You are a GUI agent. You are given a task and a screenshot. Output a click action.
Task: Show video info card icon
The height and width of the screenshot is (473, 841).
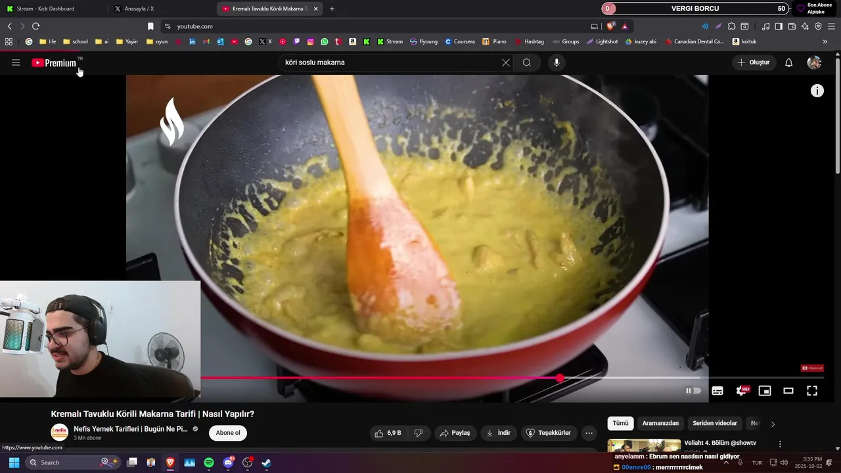coord(817,91)
